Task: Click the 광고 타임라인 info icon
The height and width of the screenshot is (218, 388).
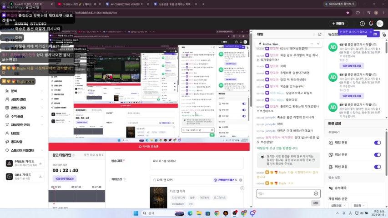Action: [x=73, y=155]
